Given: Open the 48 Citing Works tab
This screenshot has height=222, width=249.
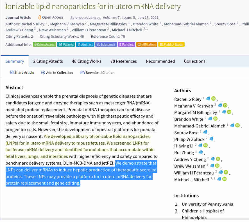Looking at the screenshot, I should tap(87, 61).
